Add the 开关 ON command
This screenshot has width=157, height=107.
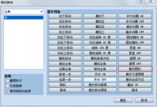100,74
